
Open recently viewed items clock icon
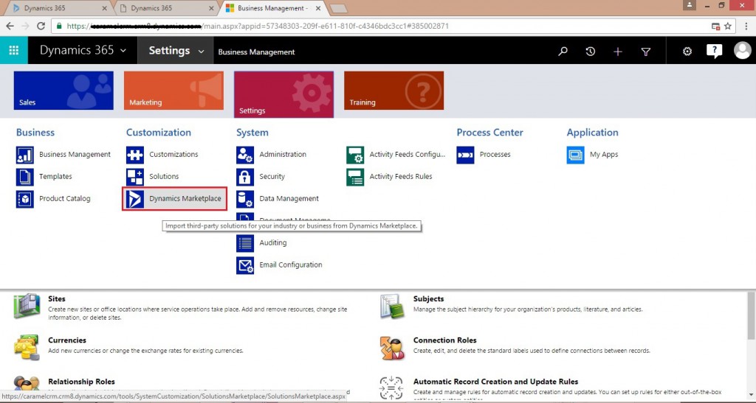590,51
